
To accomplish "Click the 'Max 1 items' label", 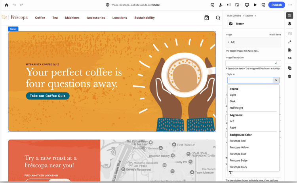I will point(275,35).
